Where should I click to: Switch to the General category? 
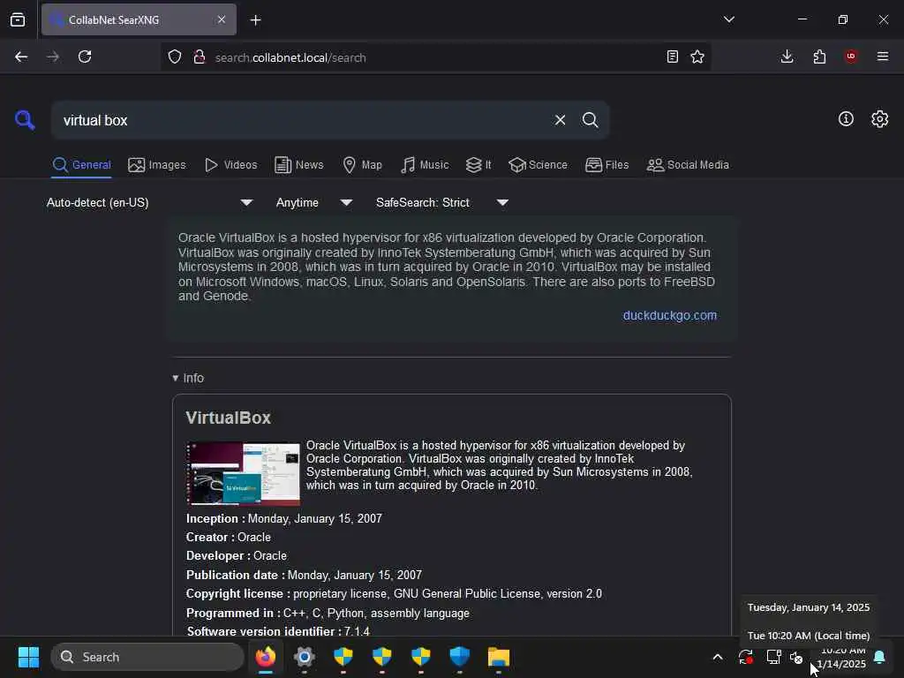click(81, 165)
